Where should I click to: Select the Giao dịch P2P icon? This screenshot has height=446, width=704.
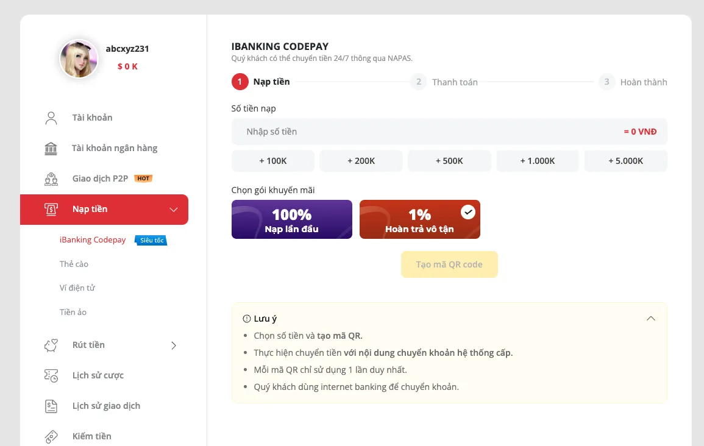coord(51,179)
